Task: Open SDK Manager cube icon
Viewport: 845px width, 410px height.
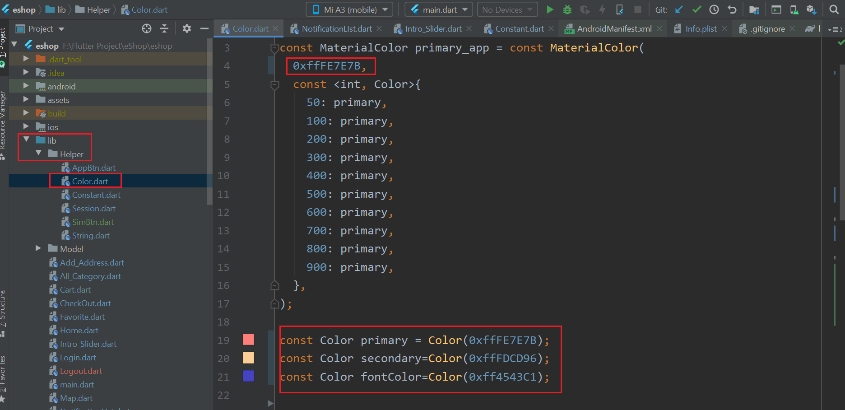Action: pyautogui.click(x=811, y=9)
